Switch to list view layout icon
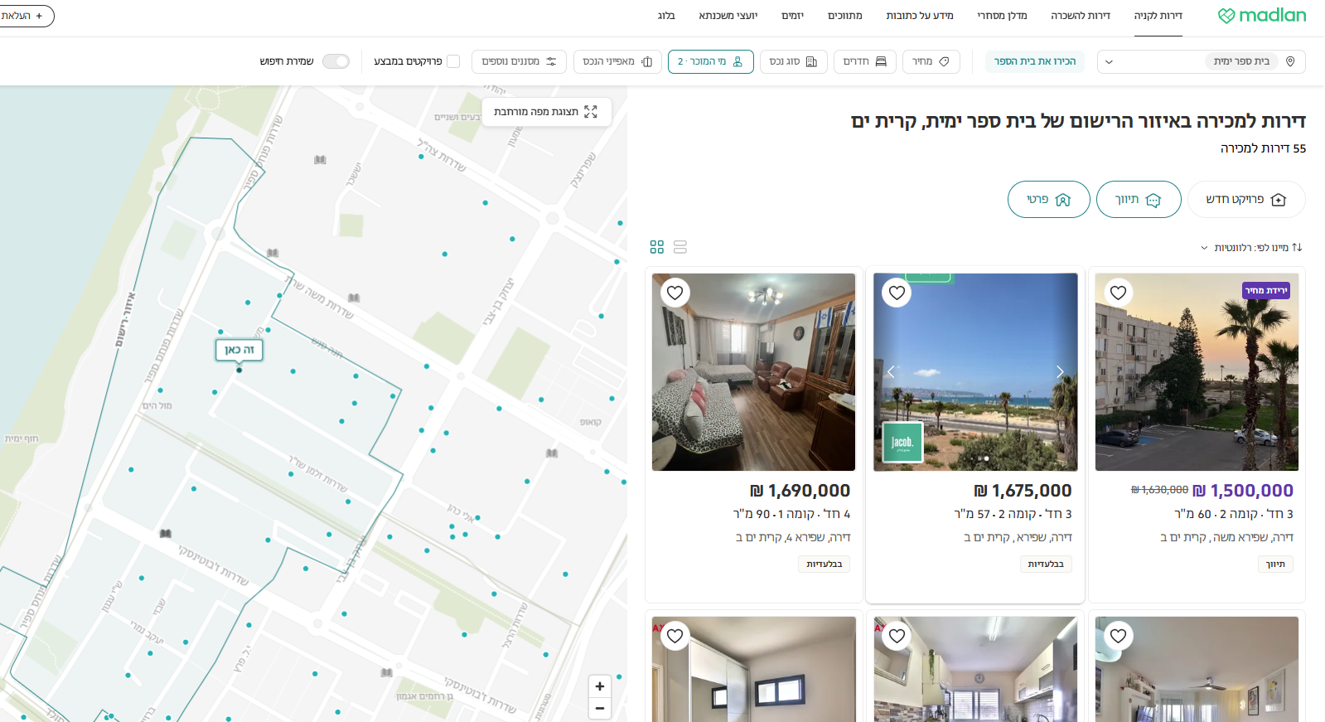Viewport: 1325px width, 722px height. point(680,247)
